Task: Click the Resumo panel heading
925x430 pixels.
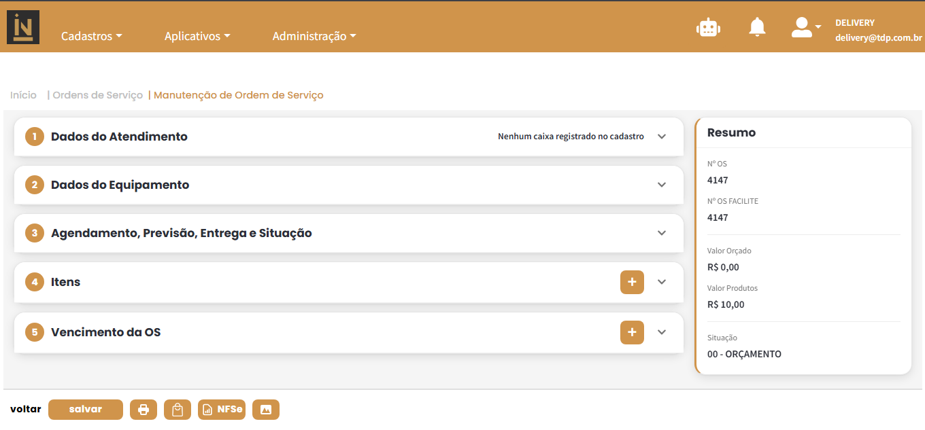Action: click(732, 132)
